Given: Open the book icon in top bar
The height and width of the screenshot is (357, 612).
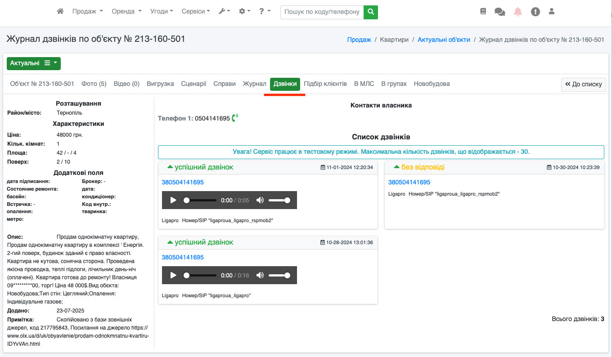Looking at the screenshot, I should tap(483, 12).
